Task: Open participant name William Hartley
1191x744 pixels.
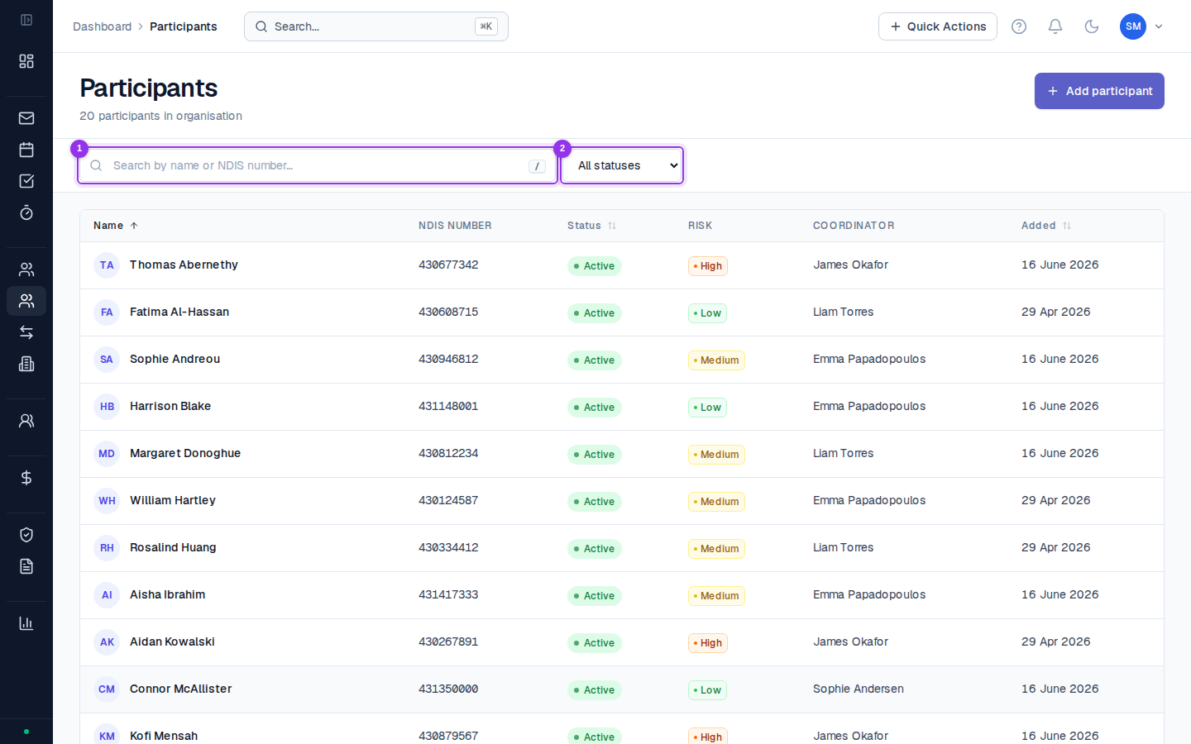Action: pyautogui.click(x=173, y=500)
